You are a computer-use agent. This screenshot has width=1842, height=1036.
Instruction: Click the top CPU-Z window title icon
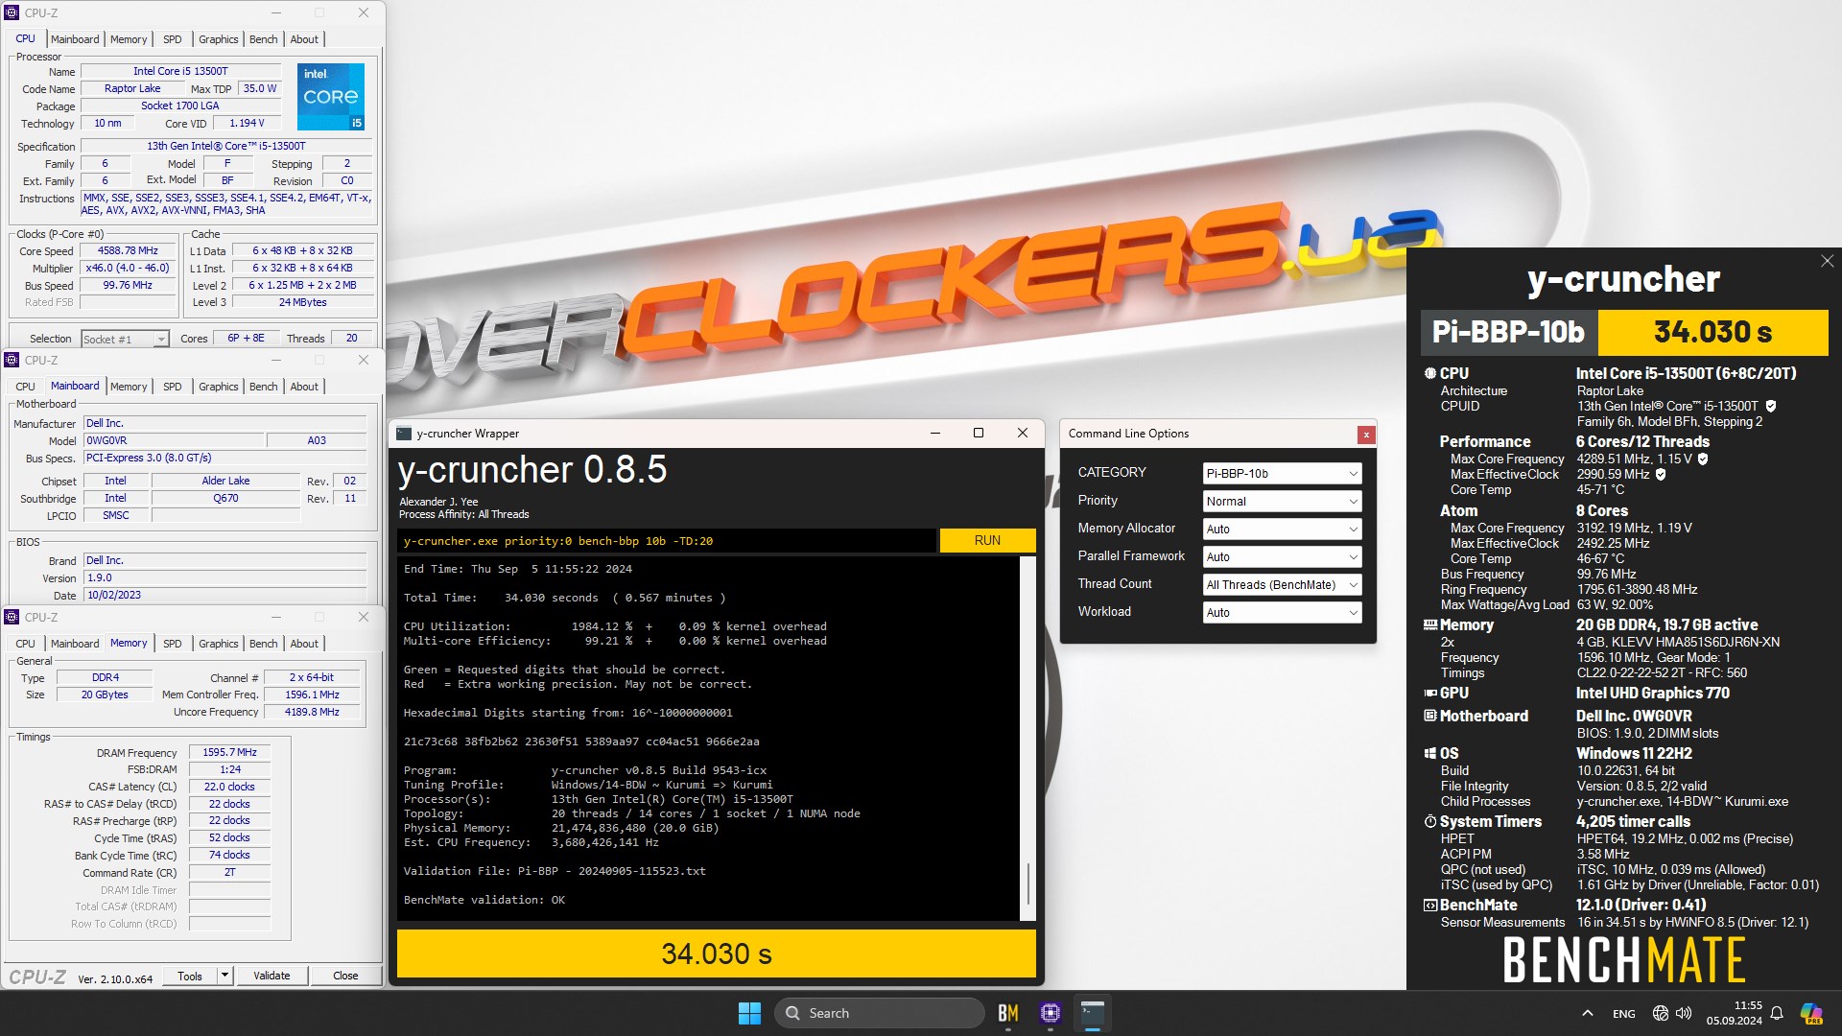point(12,12)
